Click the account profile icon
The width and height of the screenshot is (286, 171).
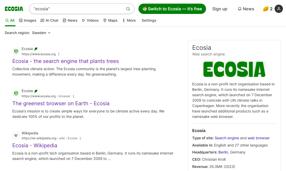pos(278,9)
